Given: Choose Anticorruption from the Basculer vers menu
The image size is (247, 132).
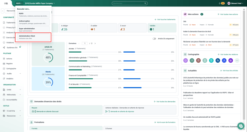Looking at the screenshot, I should [x=33, y=22].
